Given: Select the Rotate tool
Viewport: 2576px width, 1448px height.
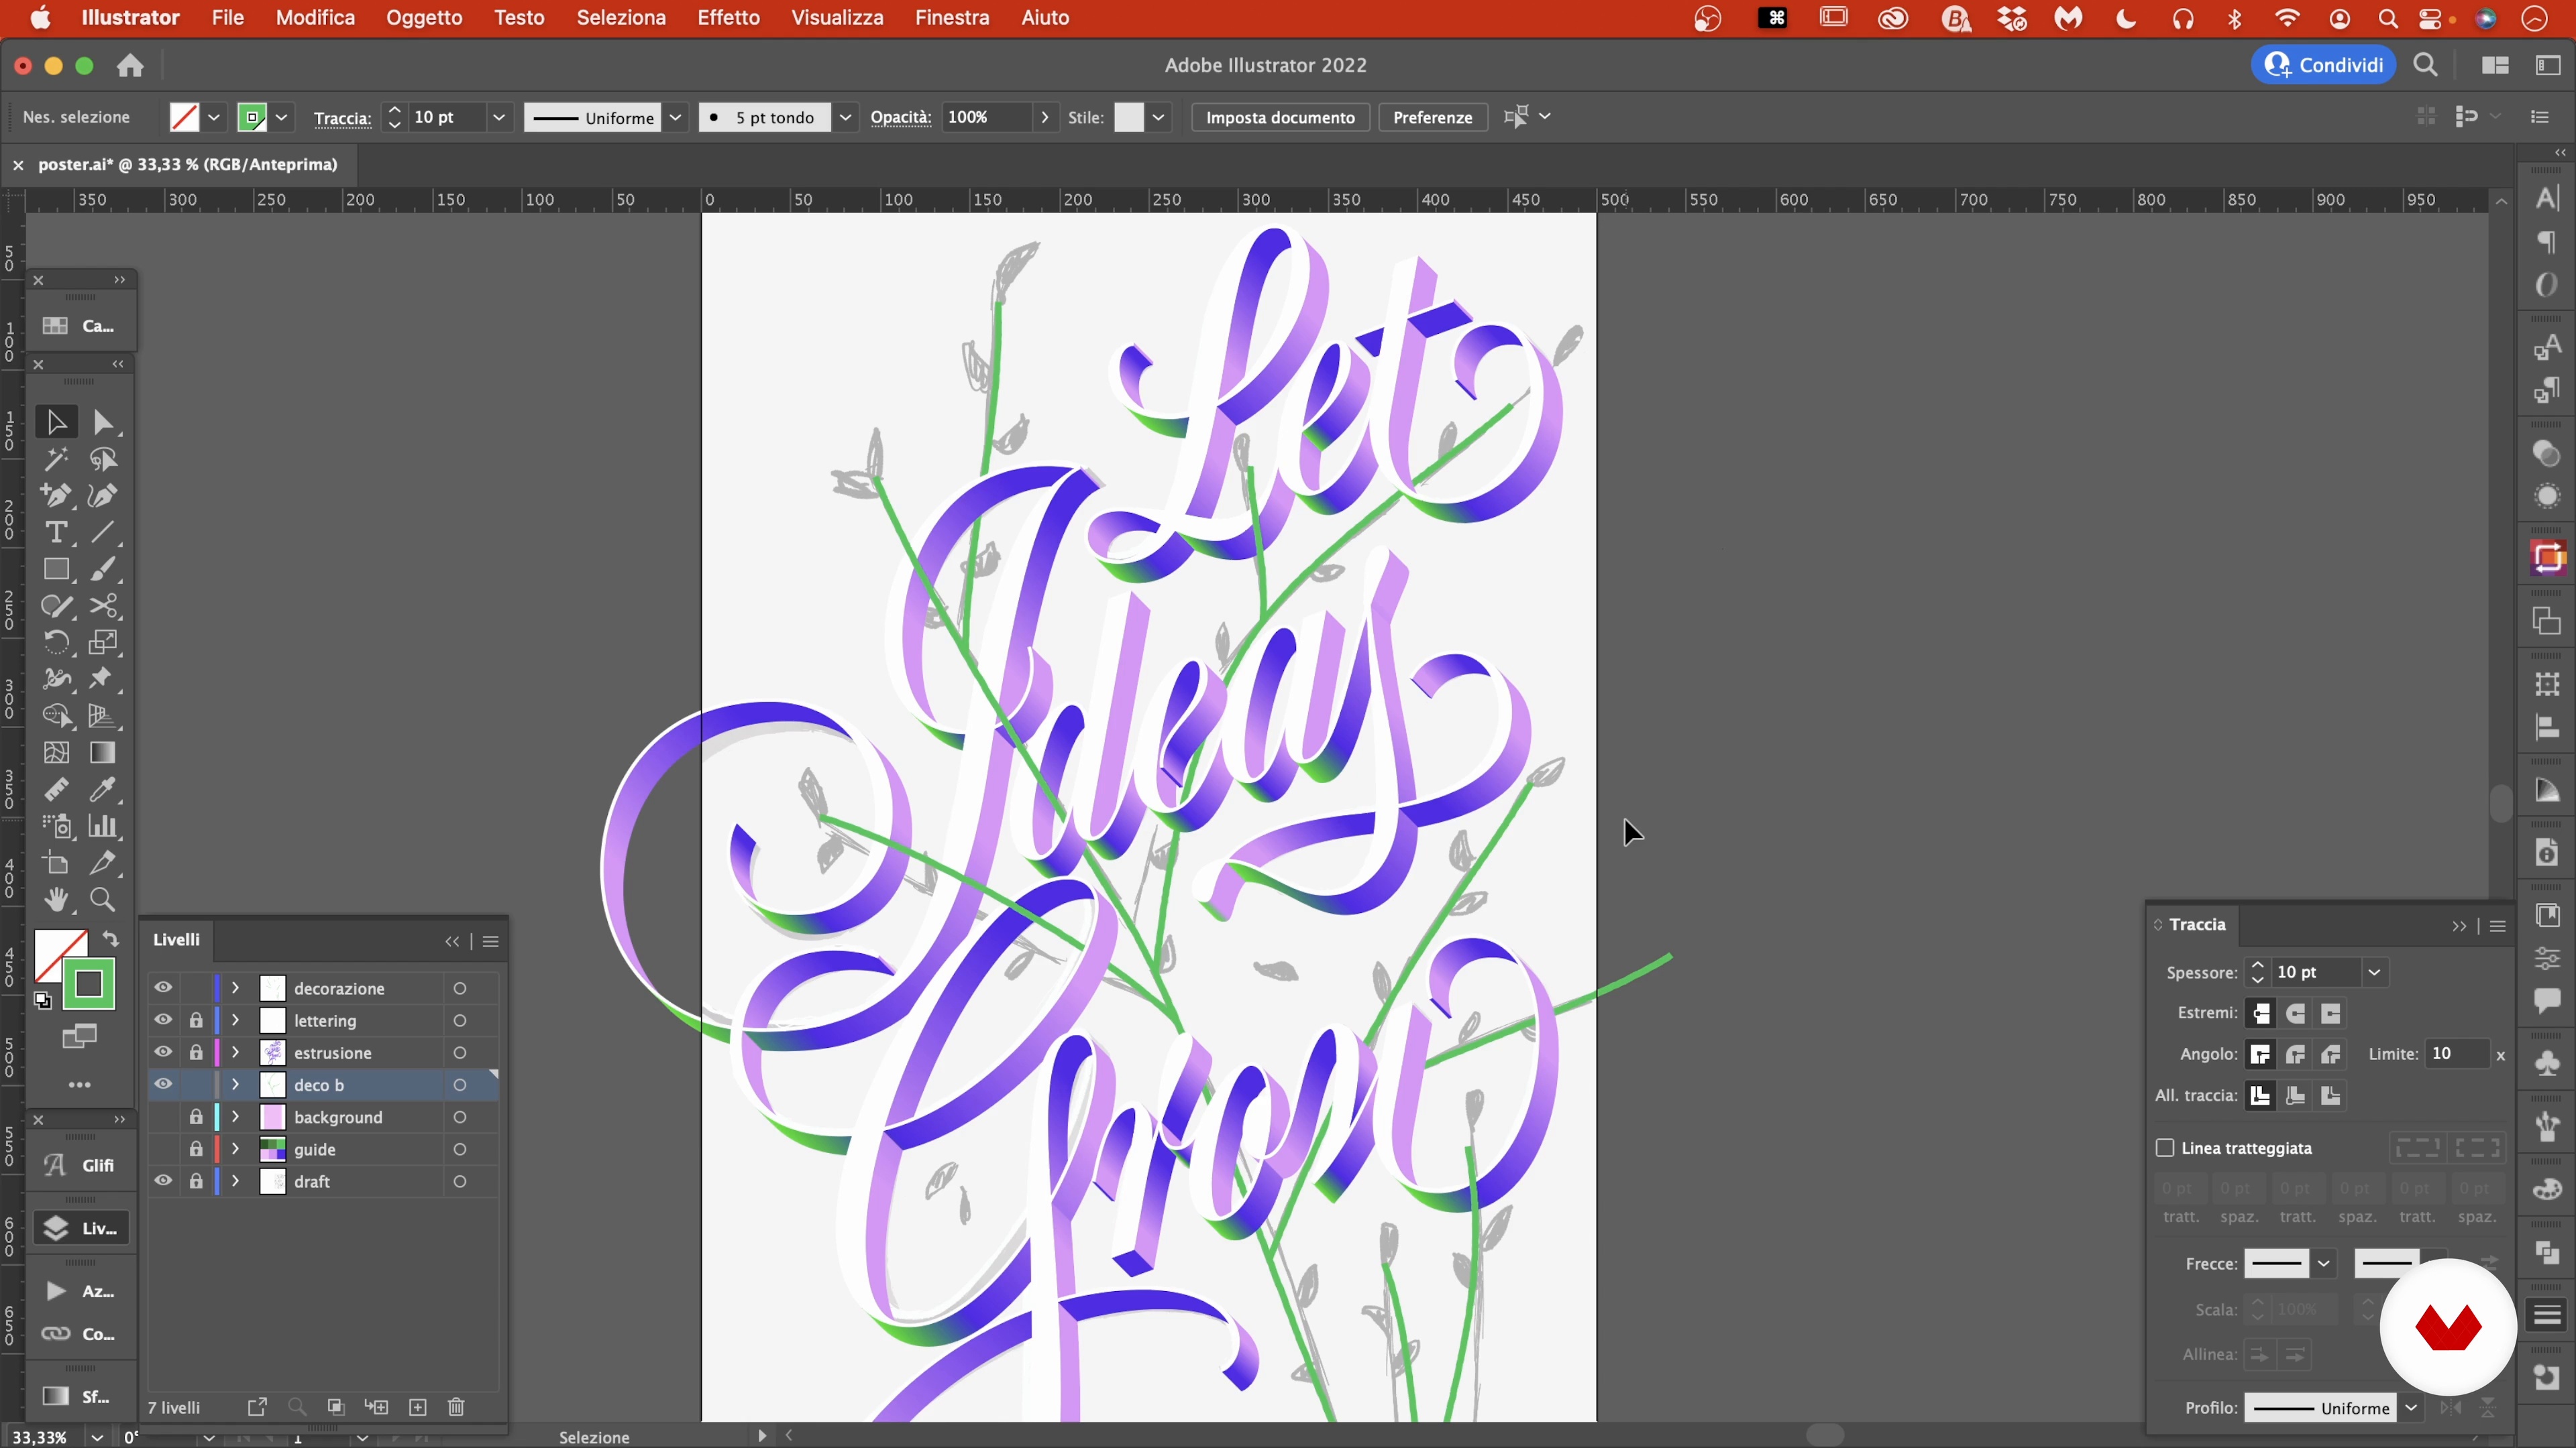Looking at the screenshot, I should [56, 643].
